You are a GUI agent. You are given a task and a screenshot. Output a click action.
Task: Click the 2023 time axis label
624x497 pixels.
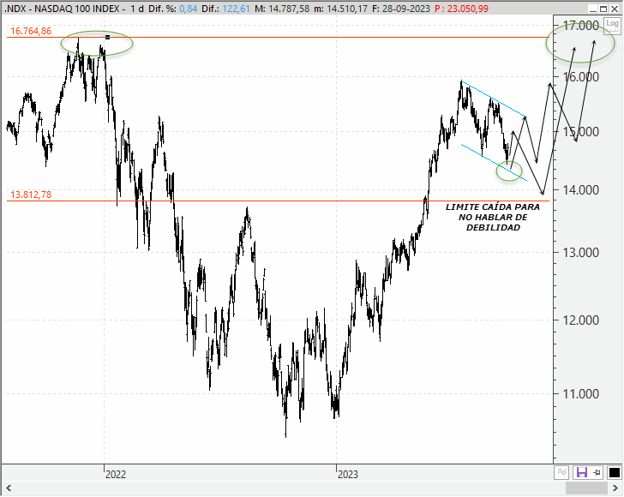[347, 475]
